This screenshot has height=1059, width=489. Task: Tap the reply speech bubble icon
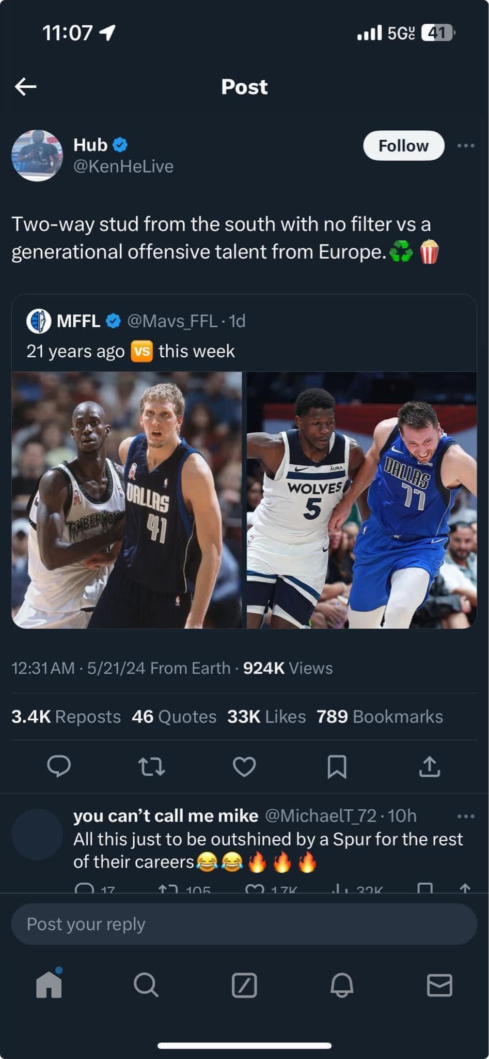[x=59, y=766]
